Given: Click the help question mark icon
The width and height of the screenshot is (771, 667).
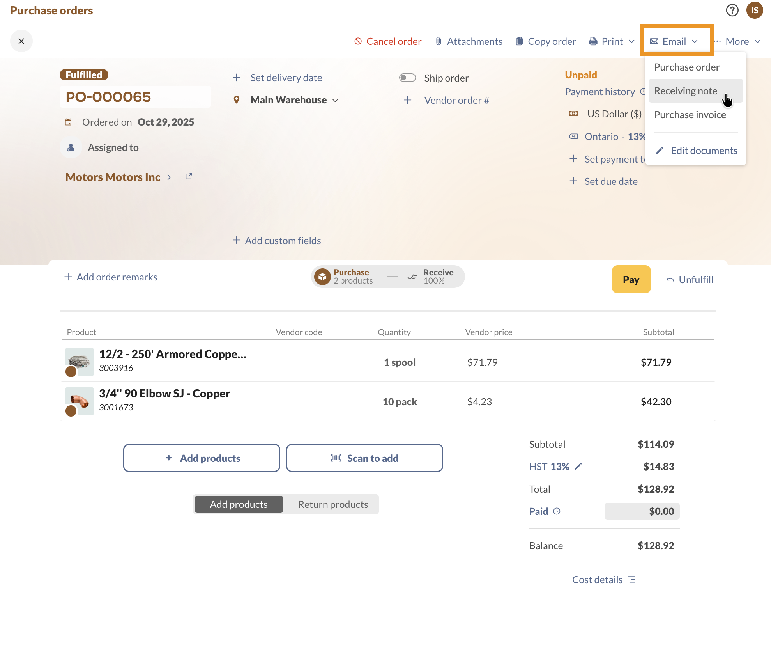Looking at the screenshot, I should click(x=732, y=10).
